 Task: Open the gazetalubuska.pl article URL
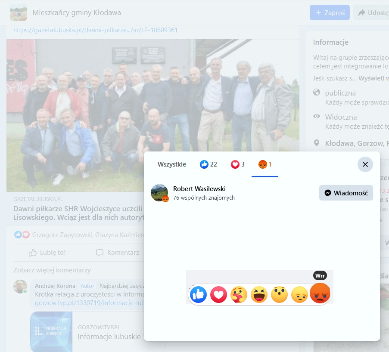point(96,30)
